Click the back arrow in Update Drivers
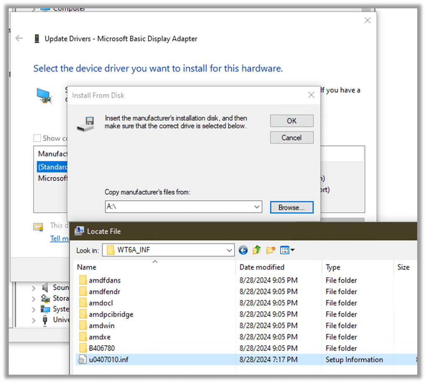This screenshot has height=383, width=426. (19, 38)
